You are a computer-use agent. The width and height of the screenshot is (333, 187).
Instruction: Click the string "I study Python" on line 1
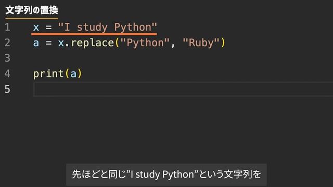(108, 28)
